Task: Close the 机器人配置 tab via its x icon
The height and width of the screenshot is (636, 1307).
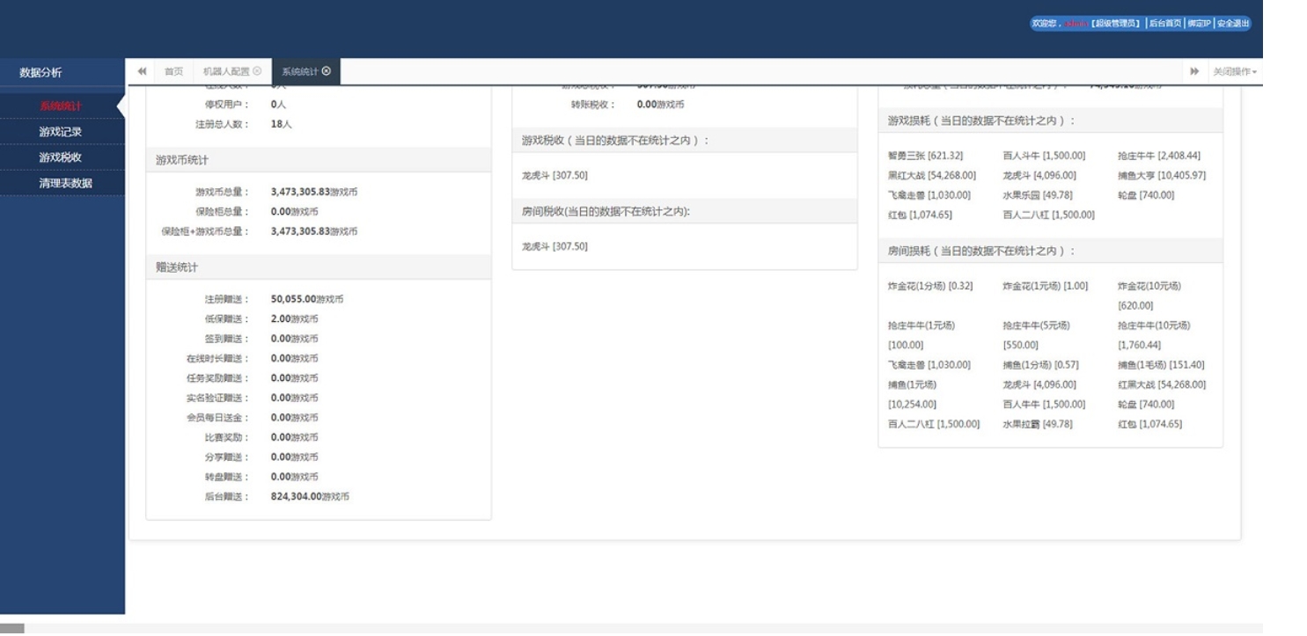Action: (x=257, y=71)
